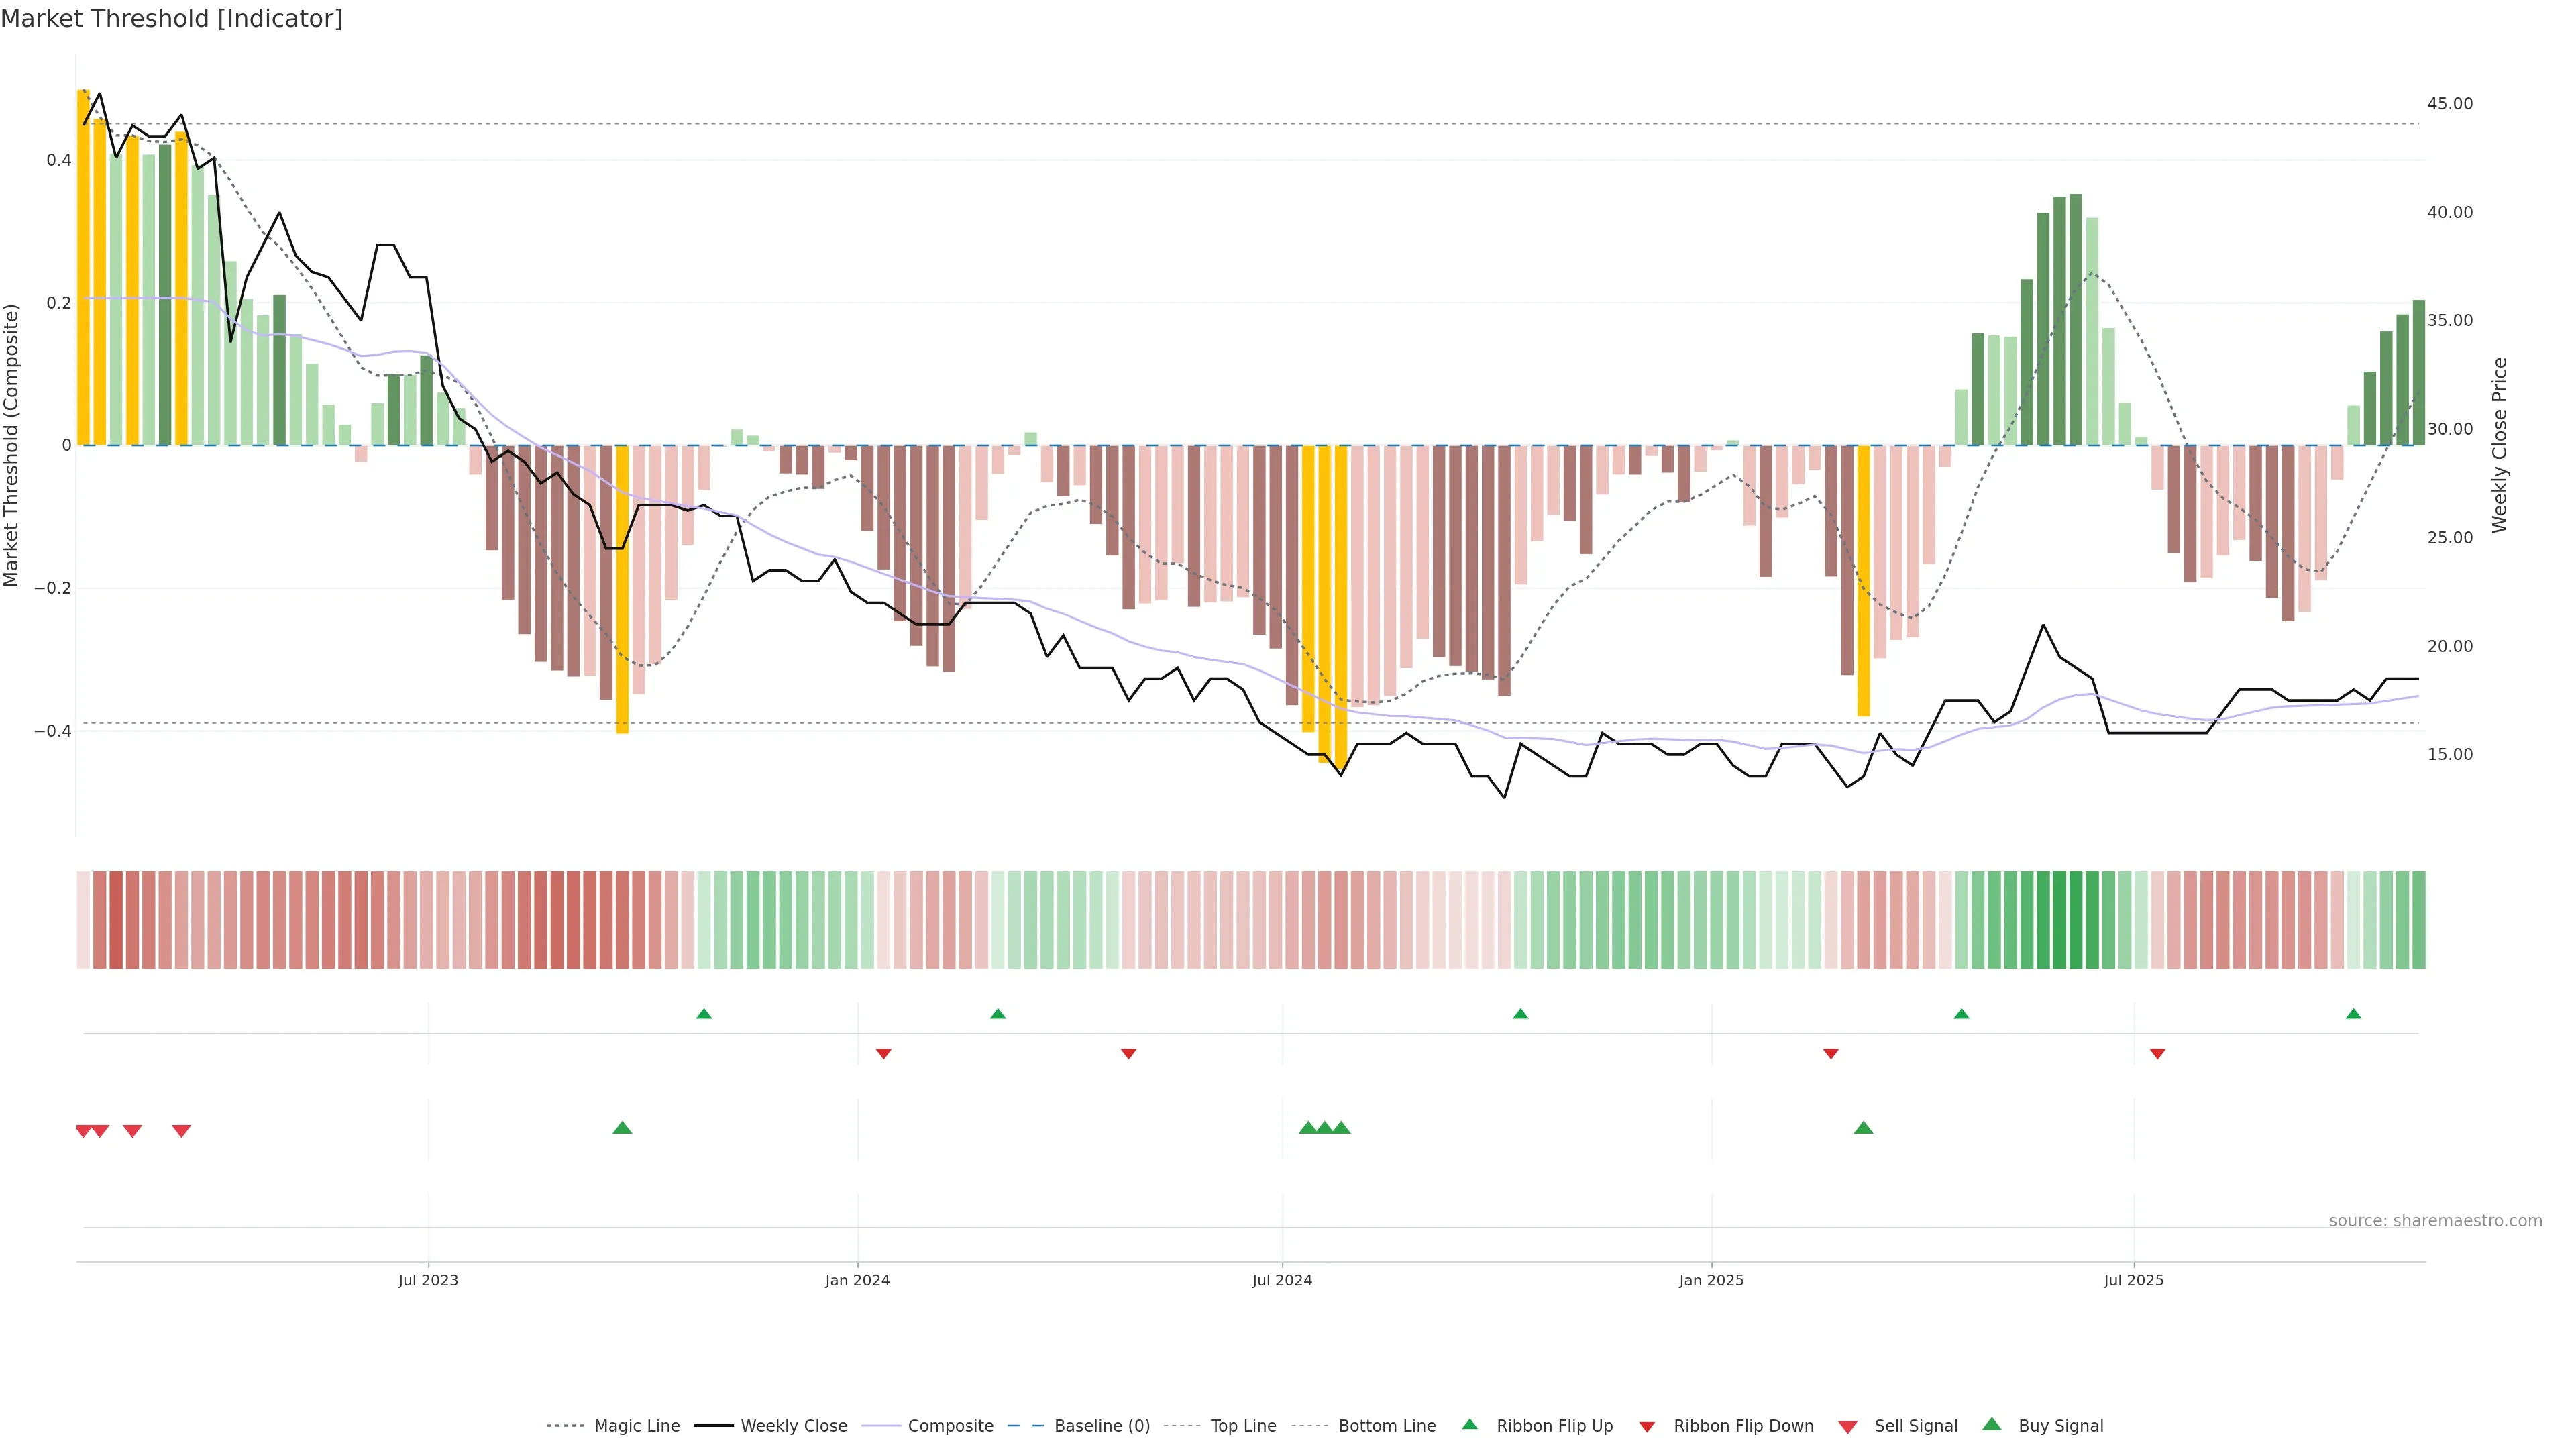2576x1449 pixels.
Task: Click Ribbon Flip Down legend triangle icon
Action: 1647,1427
